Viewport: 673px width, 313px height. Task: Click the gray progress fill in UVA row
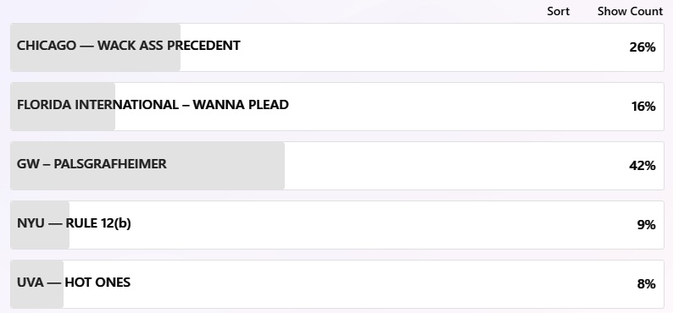(37, 284)
